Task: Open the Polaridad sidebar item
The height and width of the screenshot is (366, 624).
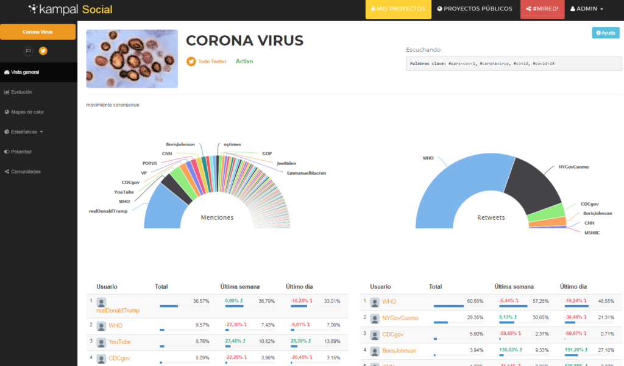Action: click(38, 152)
